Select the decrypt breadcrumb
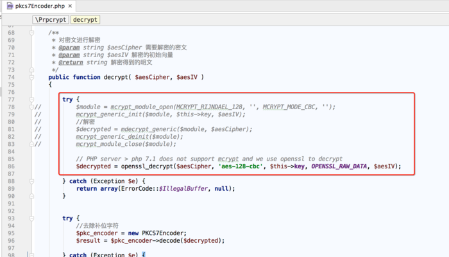Screen dimensions: 449x257 click(x=85, y=19)
